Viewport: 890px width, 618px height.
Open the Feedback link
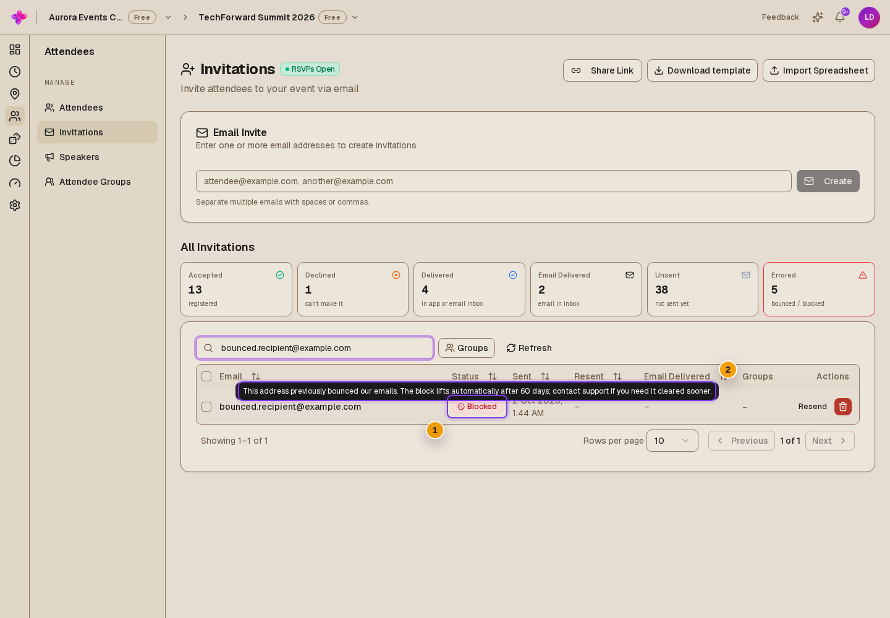pos(781,17)
